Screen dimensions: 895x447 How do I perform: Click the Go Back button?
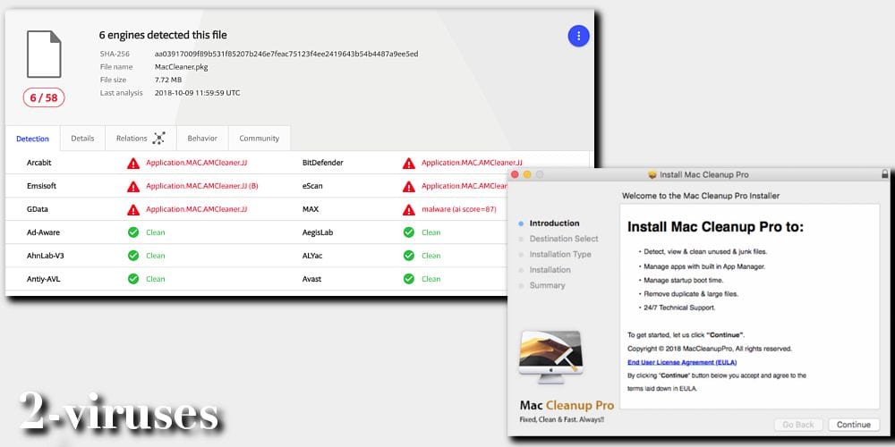[797, 425]
